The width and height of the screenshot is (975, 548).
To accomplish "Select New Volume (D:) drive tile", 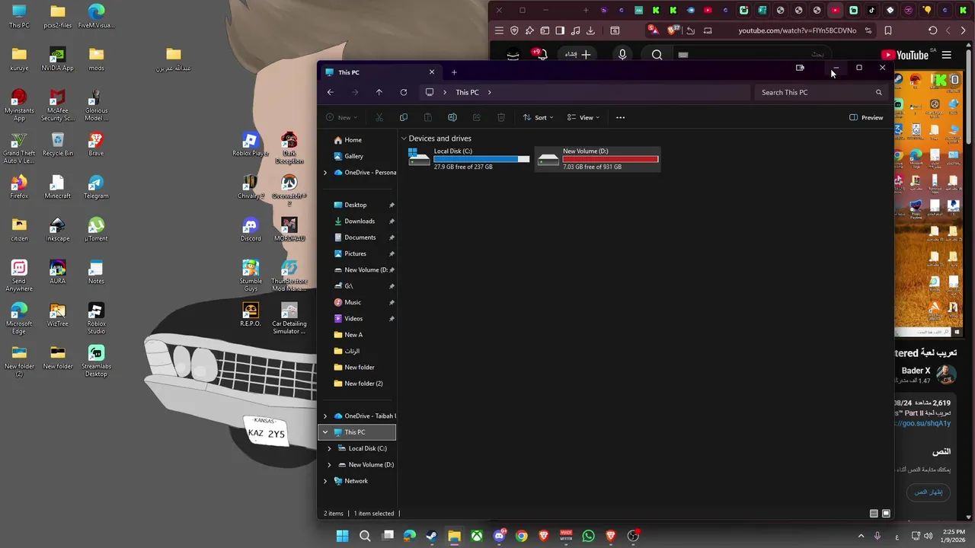I will coord(597,158).
